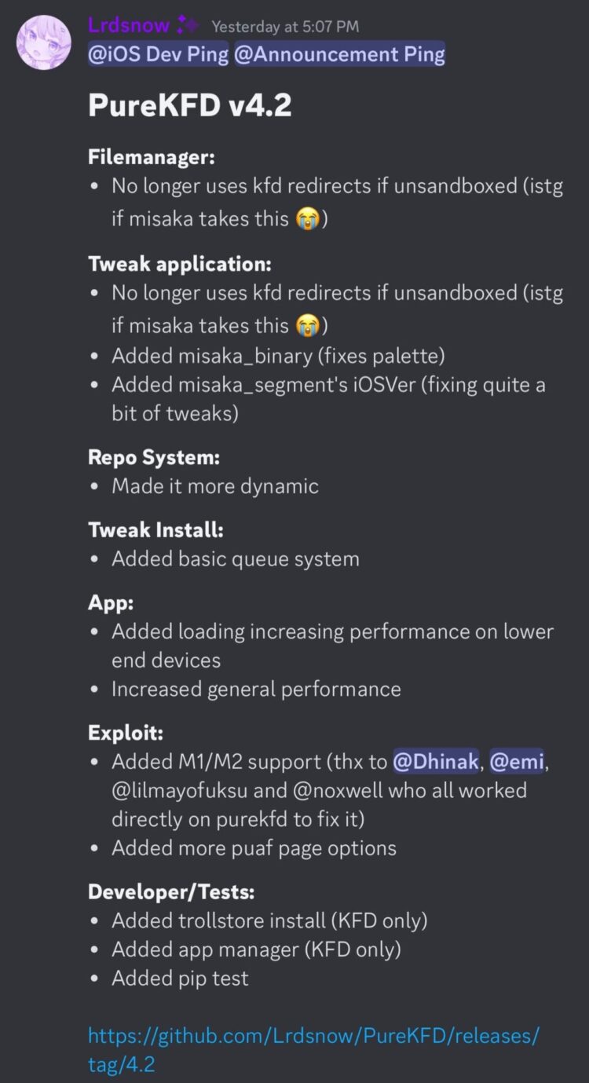This screenshot has width=589, height=1083.
Task: Click the "Exploit:" section heading
Action: (126, 732)
